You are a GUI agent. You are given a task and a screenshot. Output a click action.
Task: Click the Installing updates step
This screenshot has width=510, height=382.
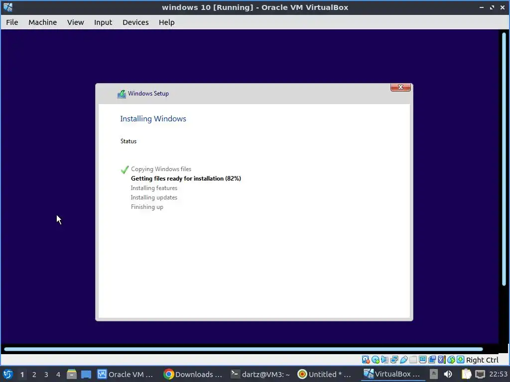(x=154, y=197)
